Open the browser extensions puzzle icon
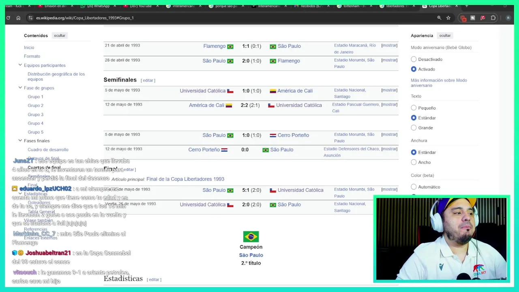Image resolution: width=519 pixels, height=292 pixels. 493,18
